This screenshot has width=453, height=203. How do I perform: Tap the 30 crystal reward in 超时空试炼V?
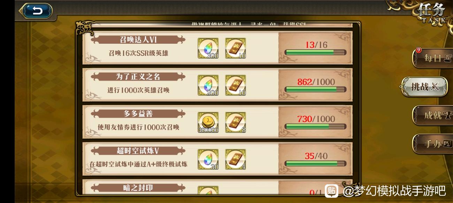pyautogui.click(x=208, y=159)
